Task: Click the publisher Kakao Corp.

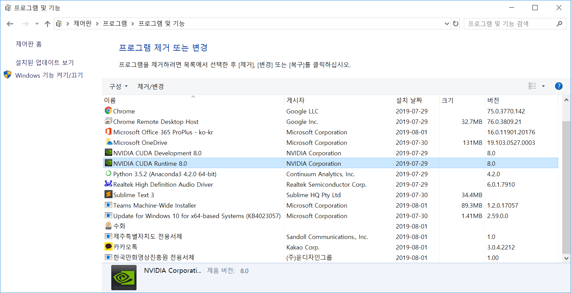Action: [303, 247]
